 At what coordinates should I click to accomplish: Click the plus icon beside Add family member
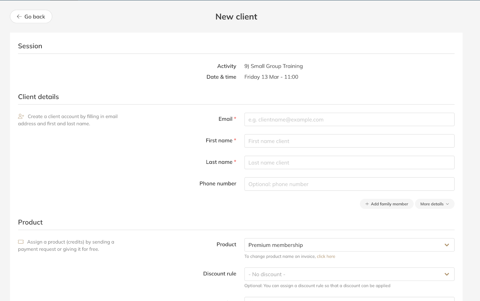(367, 204)
